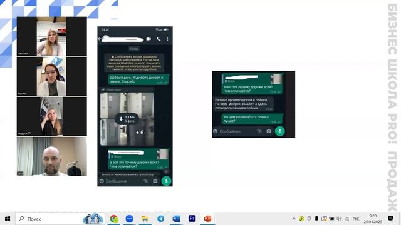Click the Поиск taskbar search box

coord(60,219)
